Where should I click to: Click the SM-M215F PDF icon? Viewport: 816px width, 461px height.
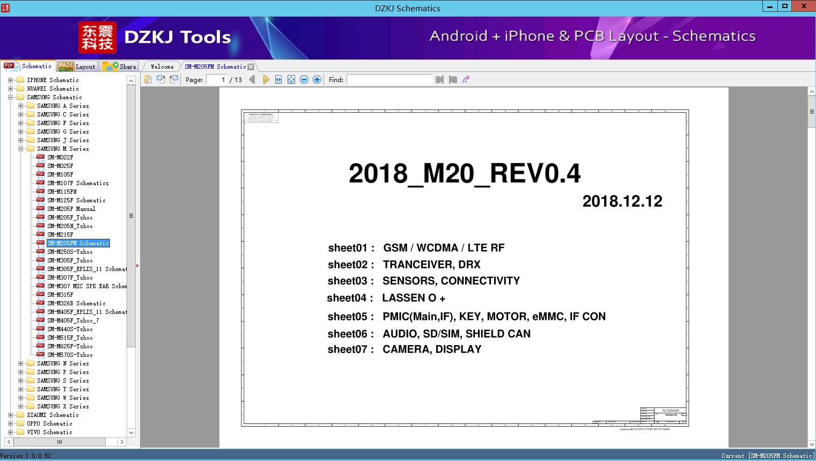pyautogui.click(x=40, y=234)
